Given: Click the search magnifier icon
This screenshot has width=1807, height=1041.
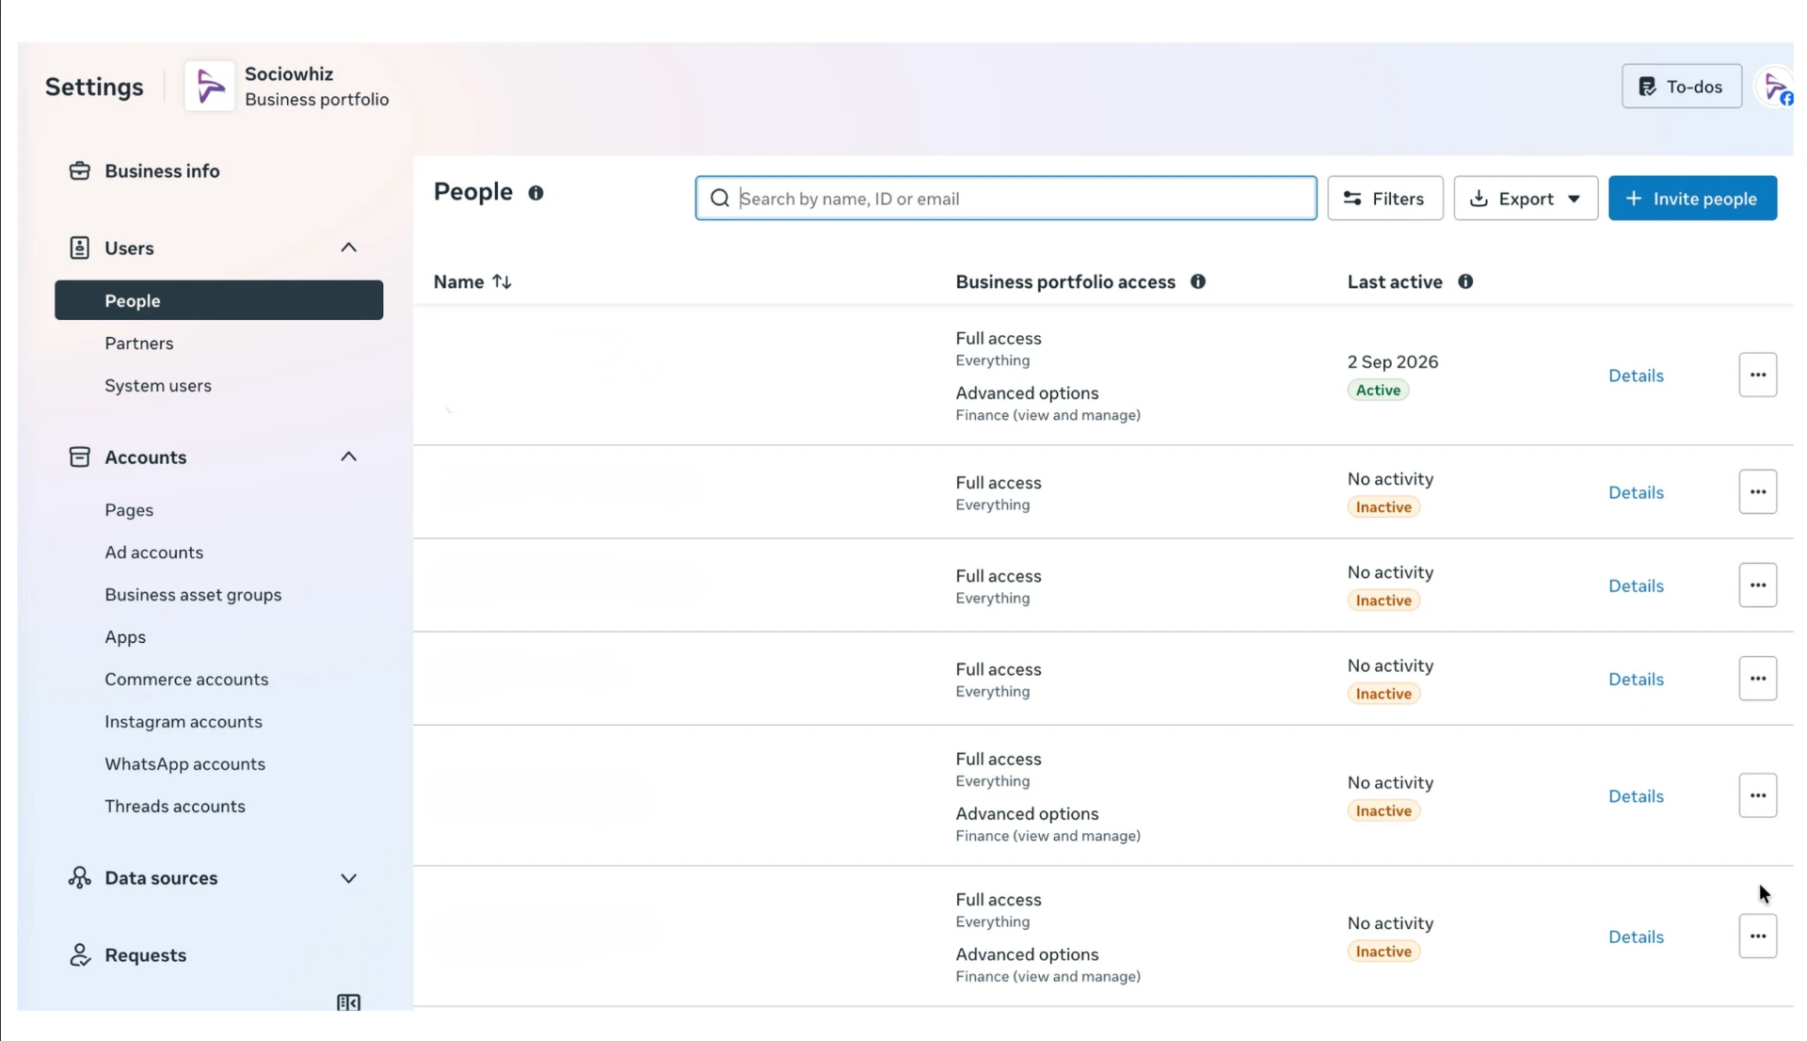Looking at the screenshot, I should (720, 199).
